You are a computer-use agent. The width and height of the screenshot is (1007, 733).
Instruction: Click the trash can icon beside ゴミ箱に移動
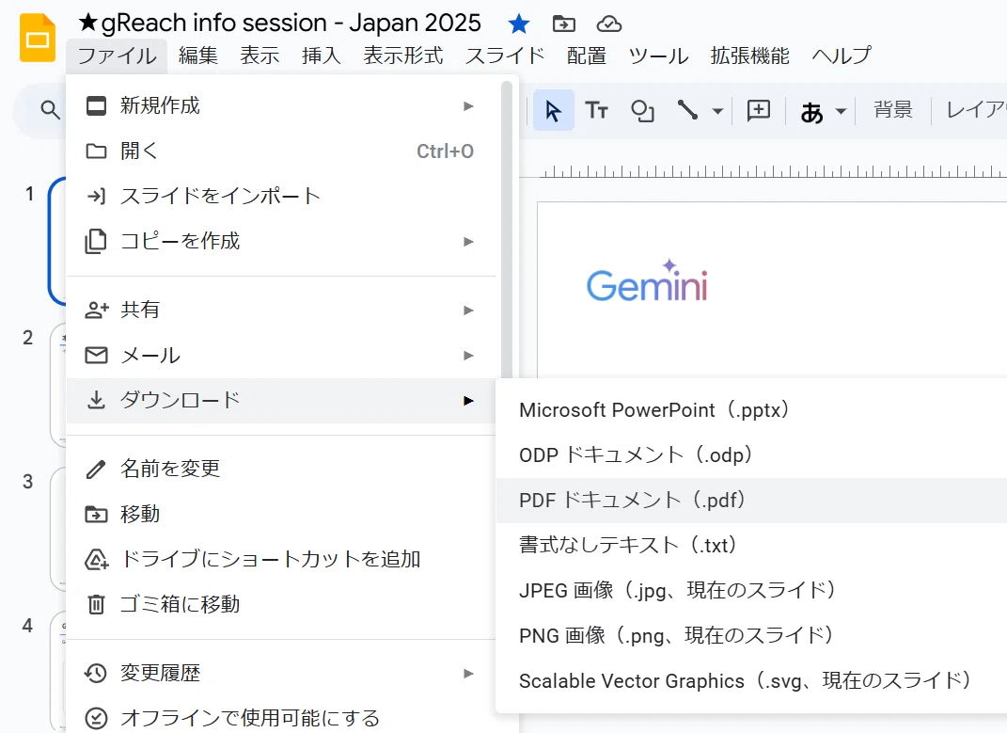[x=96, y=604]
